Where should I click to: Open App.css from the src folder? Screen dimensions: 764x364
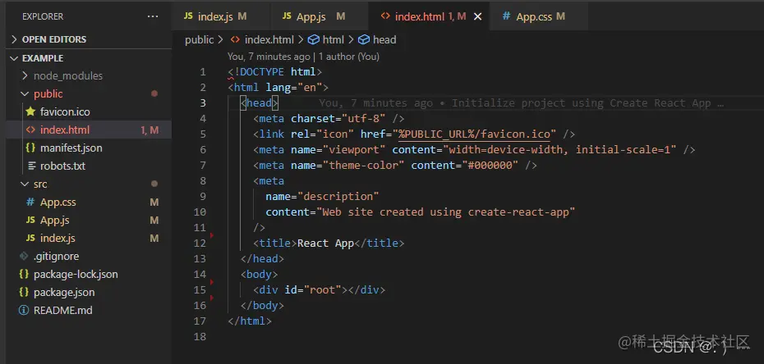pos(58,202)
